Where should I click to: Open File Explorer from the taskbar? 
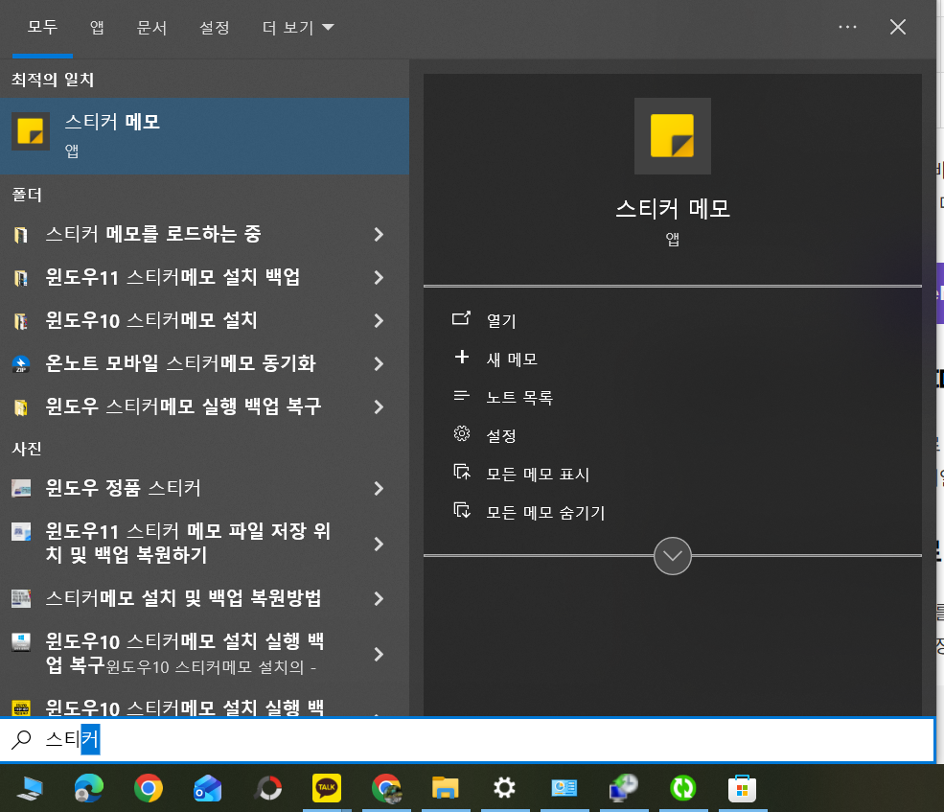[446, 788]
